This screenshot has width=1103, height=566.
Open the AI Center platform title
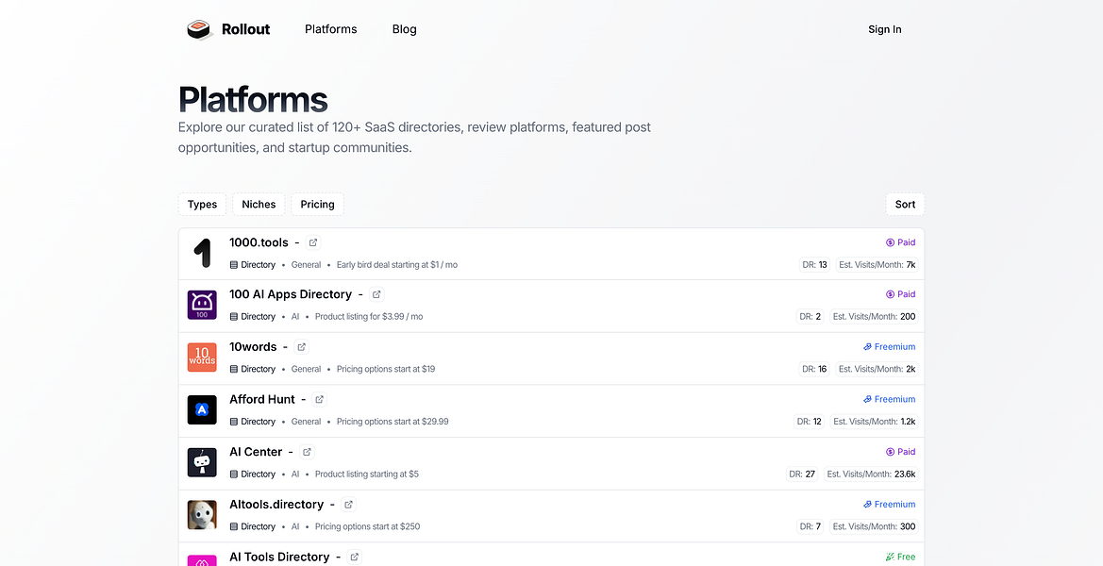pyautogui.click(x=256, y=452)
